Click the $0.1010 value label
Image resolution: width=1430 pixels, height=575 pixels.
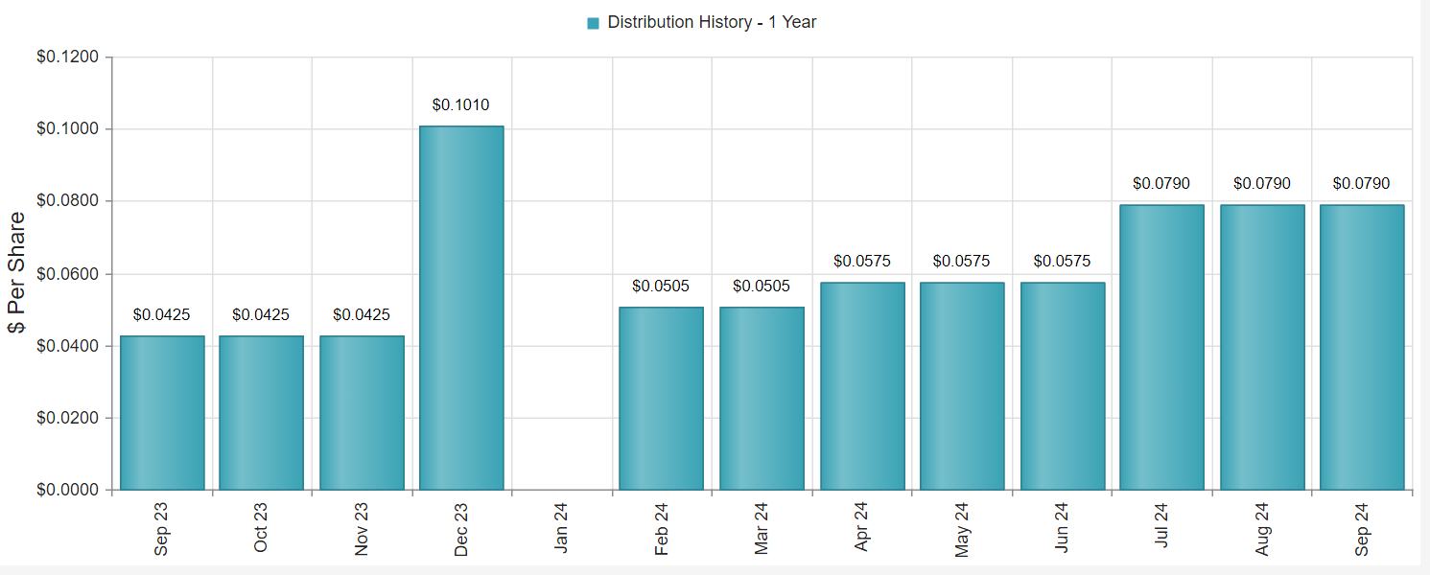[461, 105]
